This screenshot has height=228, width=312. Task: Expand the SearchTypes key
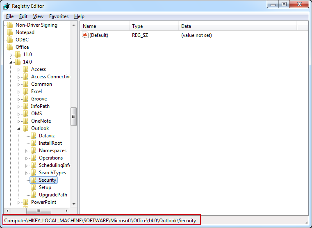point(27,173)
